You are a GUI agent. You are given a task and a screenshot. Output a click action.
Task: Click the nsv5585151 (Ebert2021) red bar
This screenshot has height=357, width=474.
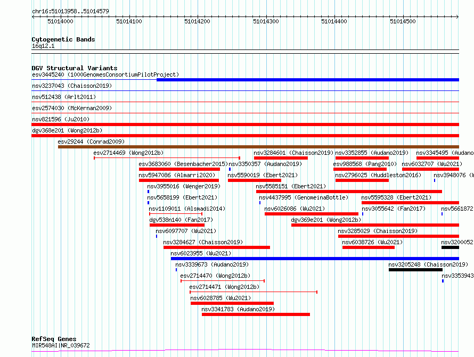point(349,192)
